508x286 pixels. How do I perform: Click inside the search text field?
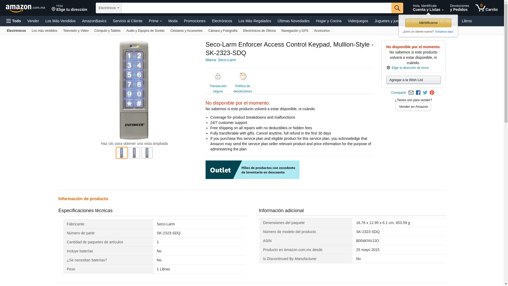(x=256, y=8)
